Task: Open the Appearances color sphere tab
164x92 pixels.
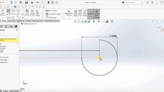Action: tap(16, 27)
